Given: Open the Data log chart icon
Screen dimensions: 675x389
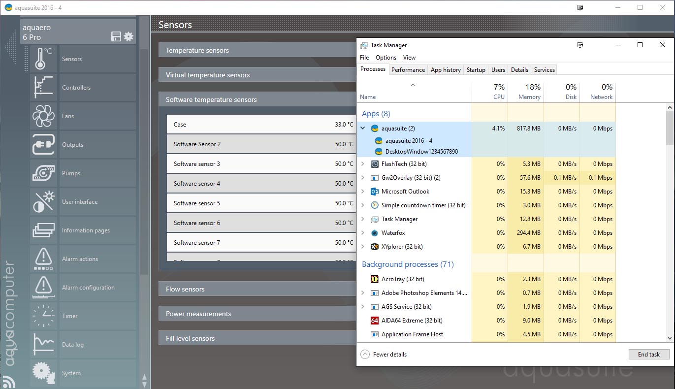Looking at the screenshot, I should click(43, 345).
